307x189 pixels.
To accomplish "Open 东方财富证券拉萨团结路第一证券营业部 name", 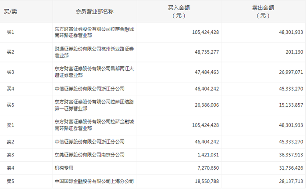I will point(94,105).
